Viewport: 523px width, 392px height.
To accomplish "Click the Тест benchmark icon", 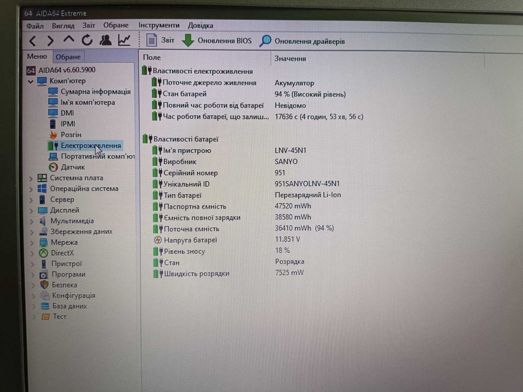I will coord(45,316).
